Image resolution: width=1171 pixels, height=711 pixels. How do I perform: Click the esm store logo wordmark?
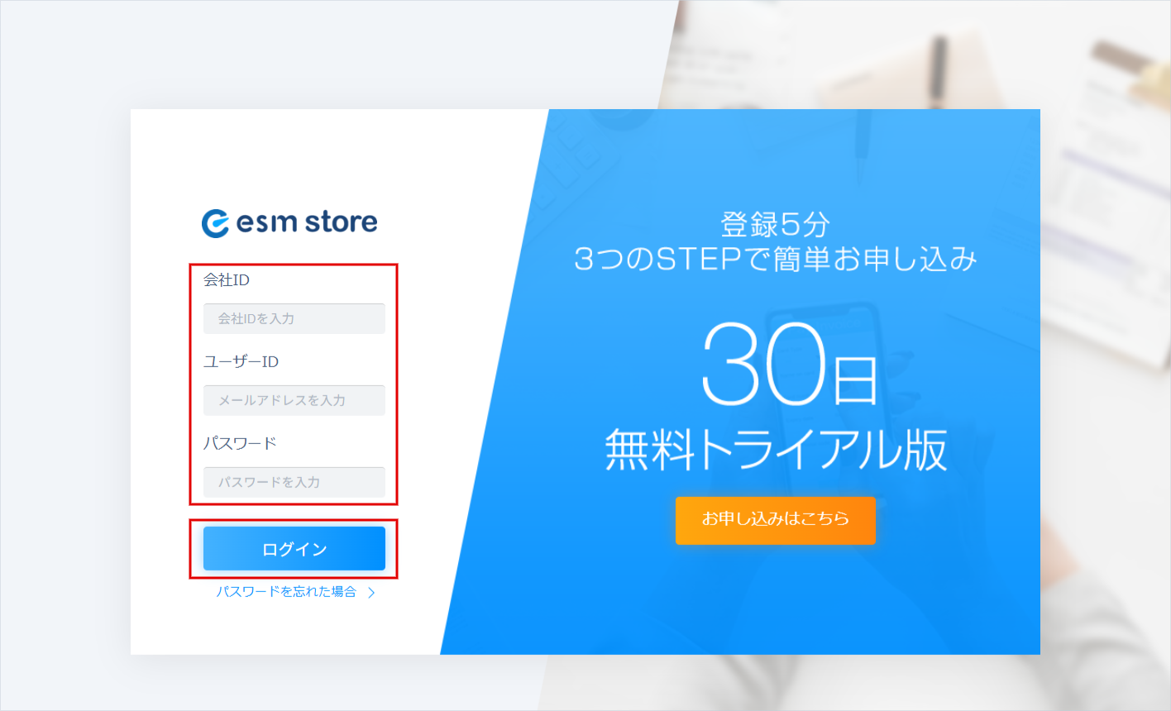[307, 222]
